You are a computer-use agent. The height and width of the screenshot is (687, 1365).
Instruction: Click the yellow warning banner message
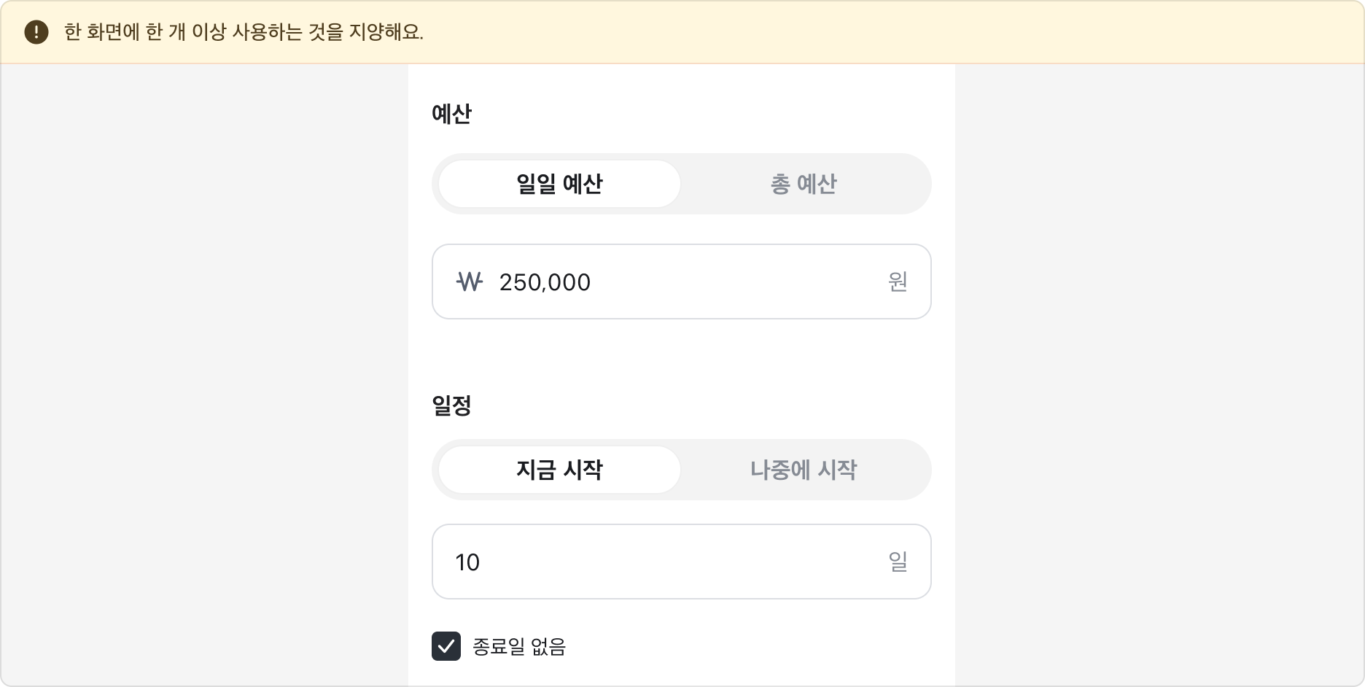pos(241,33)
